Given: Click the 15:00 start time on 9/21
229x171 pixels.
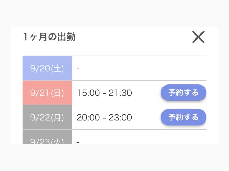Looking at the screenshot, I should (88, 93).
